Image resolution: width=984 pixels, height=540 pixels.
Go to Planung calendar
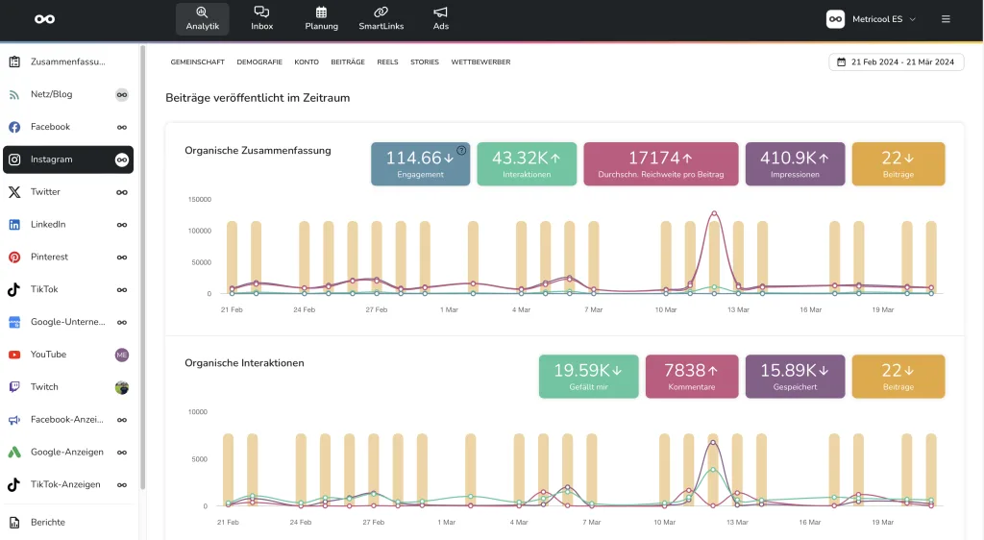tap(321, 18)
